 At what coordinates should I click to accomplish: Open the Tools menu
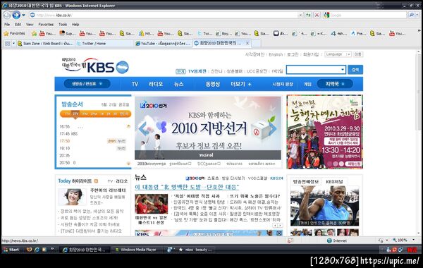[63, 24]
